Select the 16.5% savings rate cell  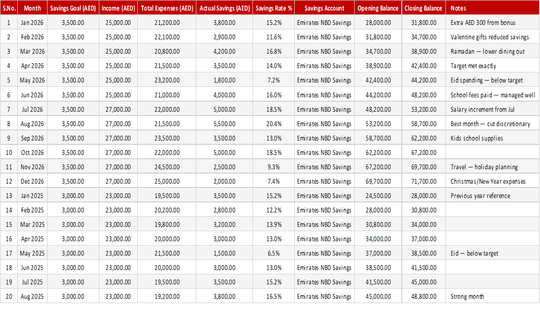tap(274, 296)
